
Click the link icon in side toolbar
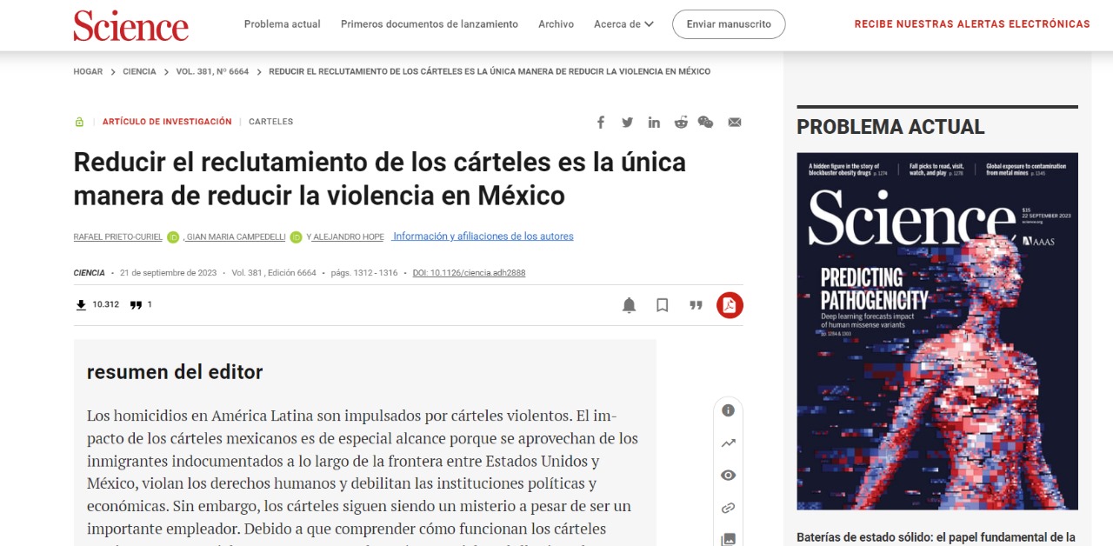(x=729, y=508)
